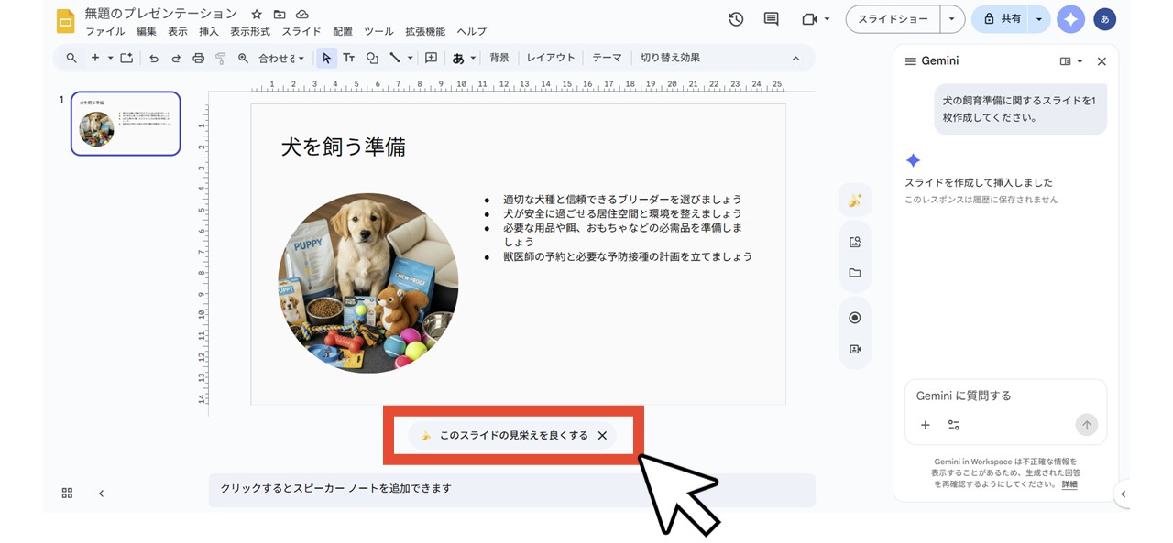Open the テーマ panel

(608, 57)
